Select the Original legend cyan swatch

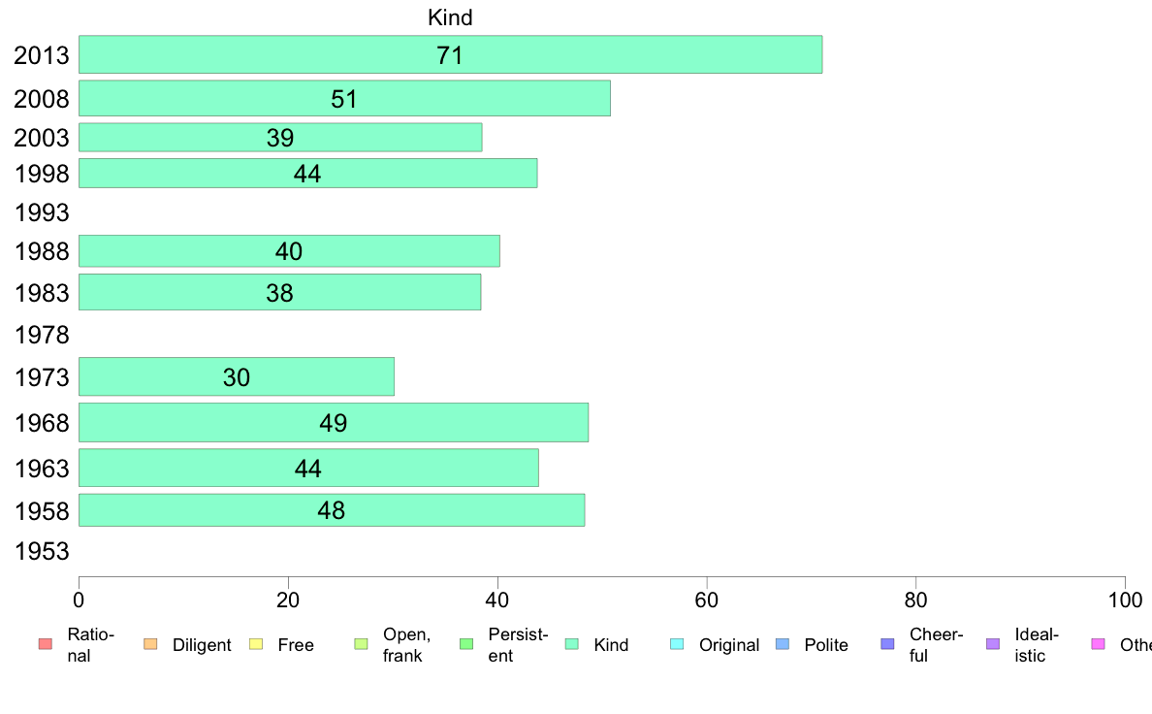tap(678, 644)
